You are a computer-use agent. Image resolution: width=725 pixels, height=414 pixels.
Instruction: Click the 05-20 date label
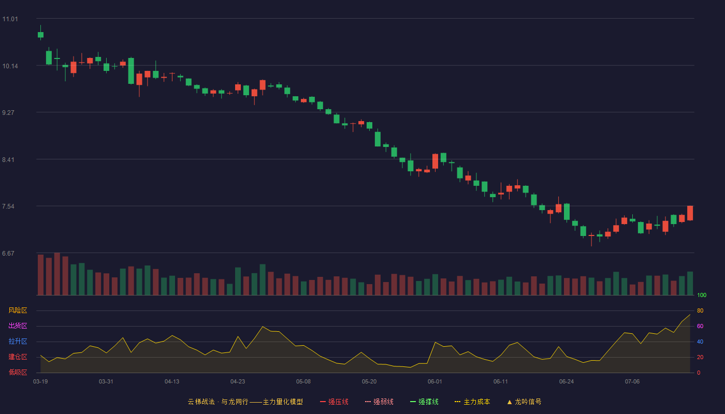369,381
